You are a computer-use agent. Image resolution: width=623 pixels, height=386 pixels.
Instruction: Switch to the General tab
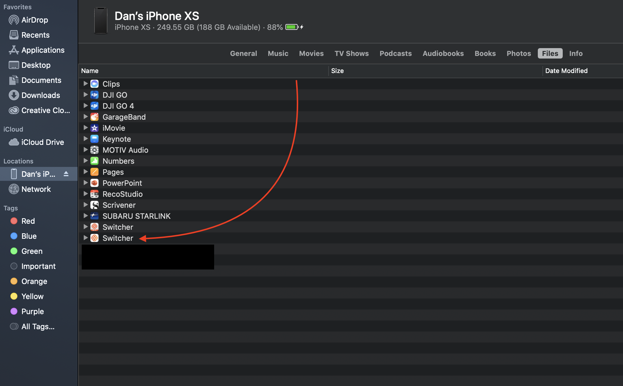[243, 53]
